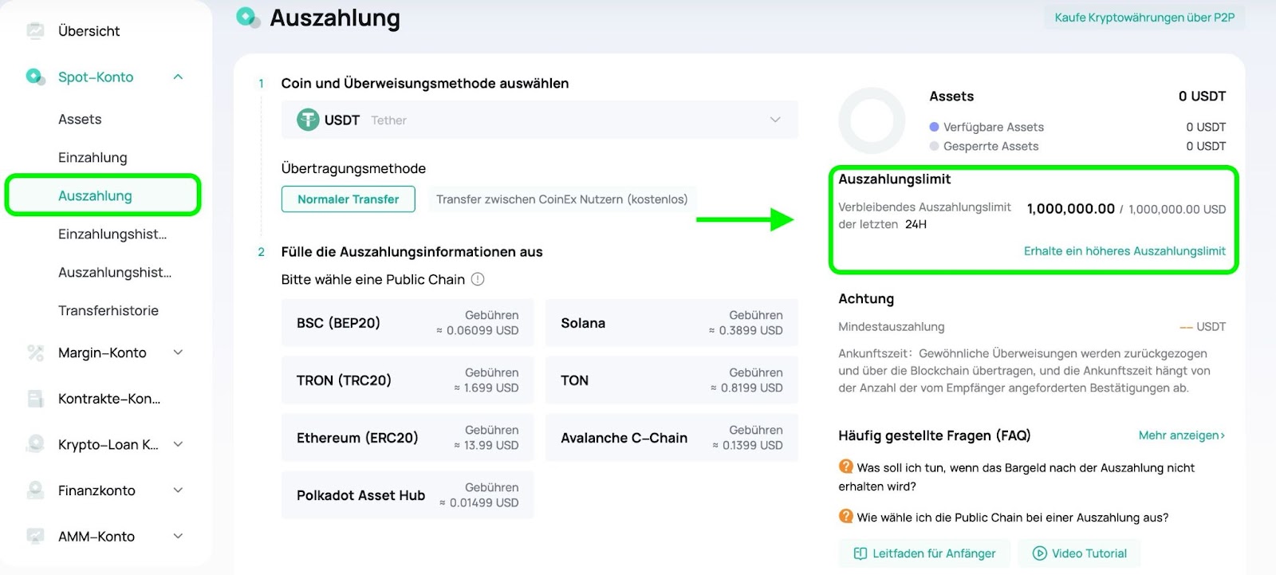Expand the Finanzkonto section
Screen dimensions: 1276x575
tap(179, 490)
